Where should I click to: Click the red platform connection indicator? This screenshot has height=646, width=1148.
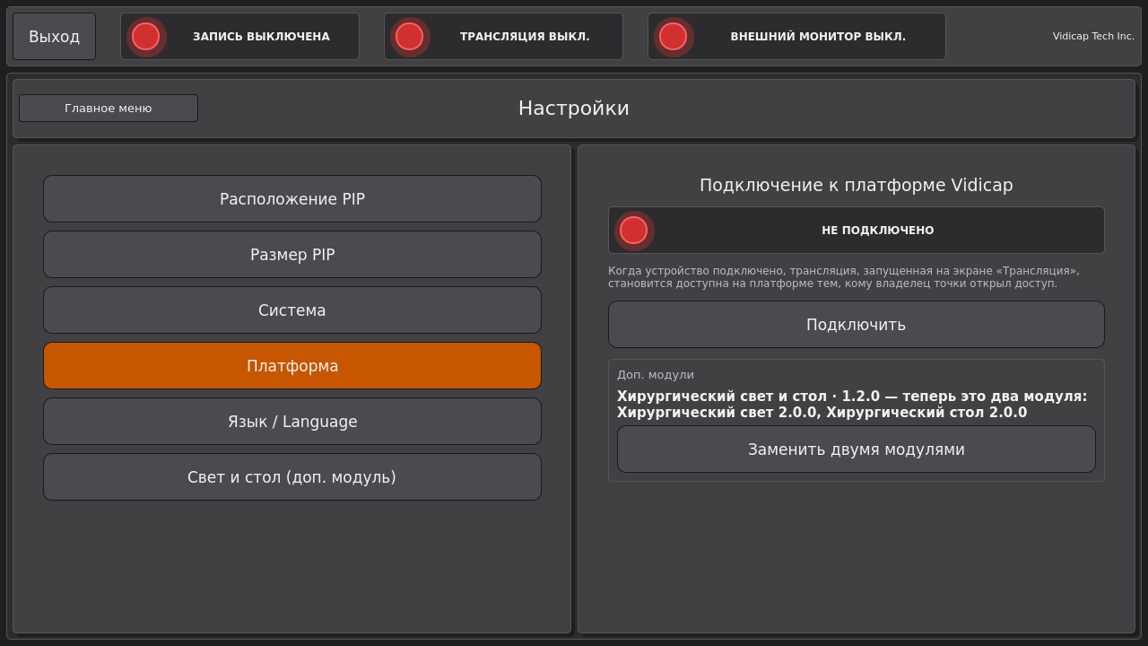coord(633,230)
